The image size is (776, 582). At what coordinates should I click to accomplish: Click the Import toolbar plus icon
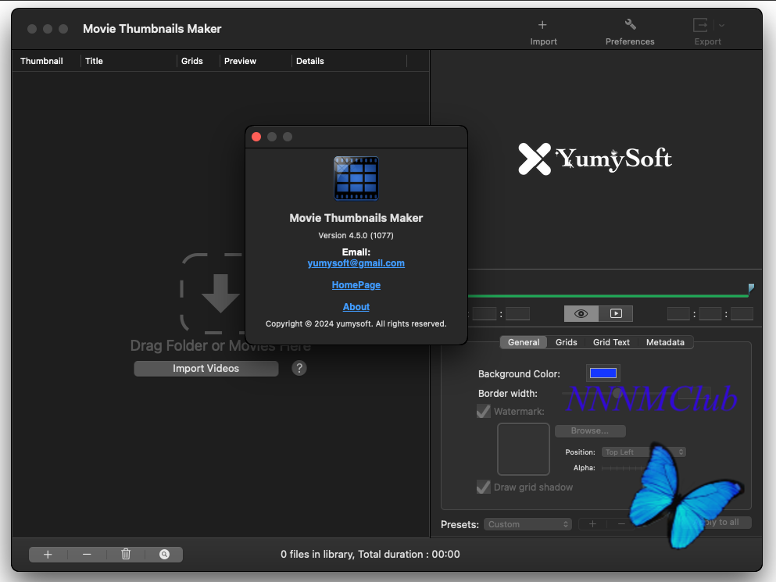tap(542, 25)
